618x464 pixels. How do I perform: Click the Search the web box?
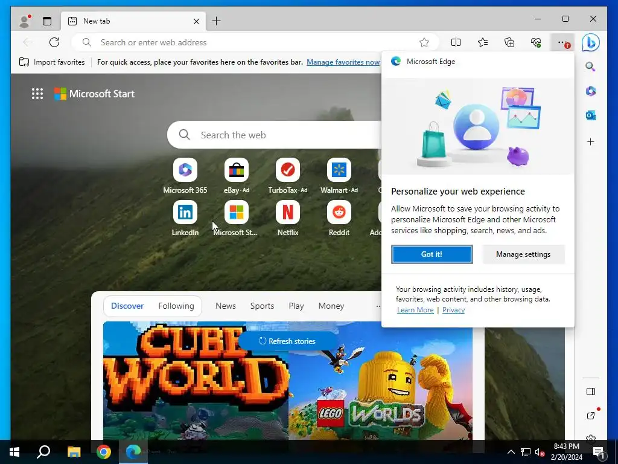[x=275, y=135]
